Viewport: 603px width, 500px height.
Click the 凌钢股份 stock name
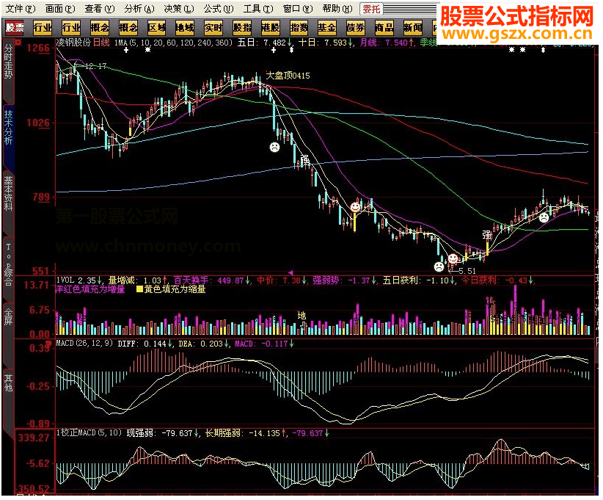click(73, 43)
